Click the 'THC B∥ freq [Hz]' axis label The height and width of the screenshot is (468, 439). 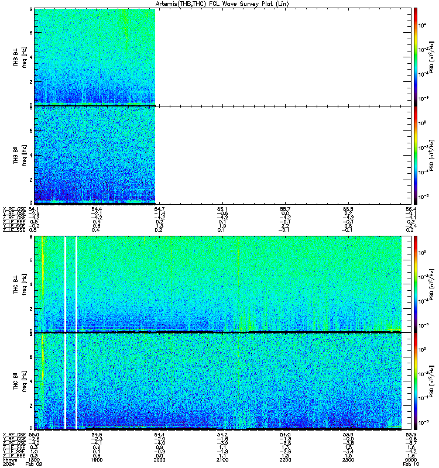[x=20, y=381]
